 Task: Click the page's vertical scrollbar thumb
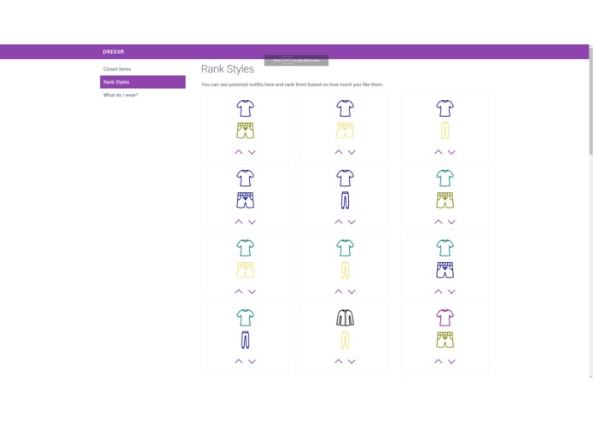click(590, 100)
